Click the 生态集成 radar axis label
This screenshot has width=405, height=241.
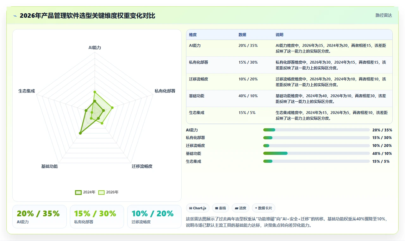(27, 91)
